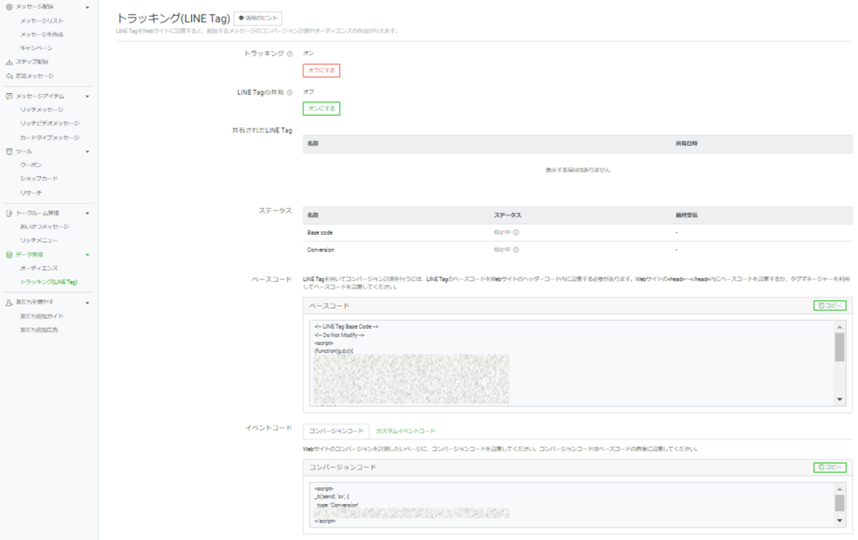Go to ステップ配信 page
This screenshot has width=858, height=540.
32,62
